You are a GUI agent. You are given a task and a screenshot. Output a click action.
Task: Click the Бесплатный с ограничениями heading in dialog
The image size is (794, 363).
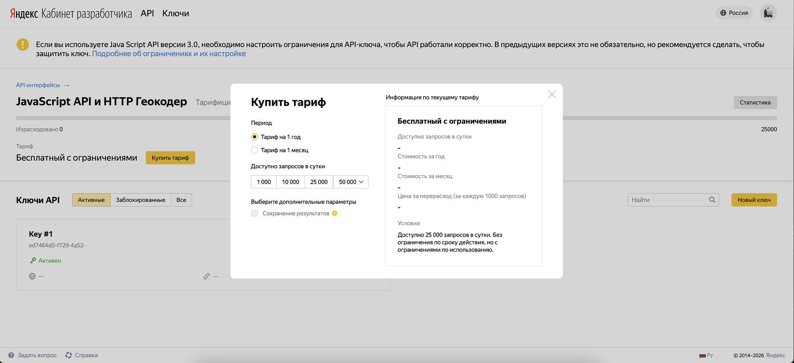[x=452, y=121]
